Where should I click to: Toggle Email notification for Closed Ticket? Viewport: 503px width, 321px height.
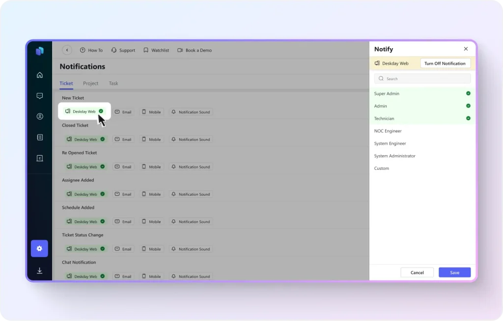click(x=123, y=139)
